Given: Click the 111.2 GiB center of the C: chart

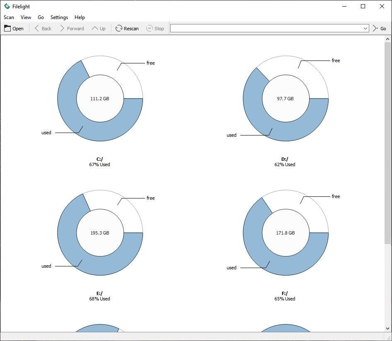Looking at the screenshot, I should pos(100,99).
